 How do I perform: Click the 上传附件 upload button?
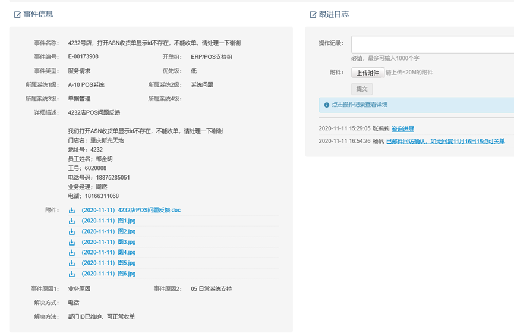[x=367, y=73]
